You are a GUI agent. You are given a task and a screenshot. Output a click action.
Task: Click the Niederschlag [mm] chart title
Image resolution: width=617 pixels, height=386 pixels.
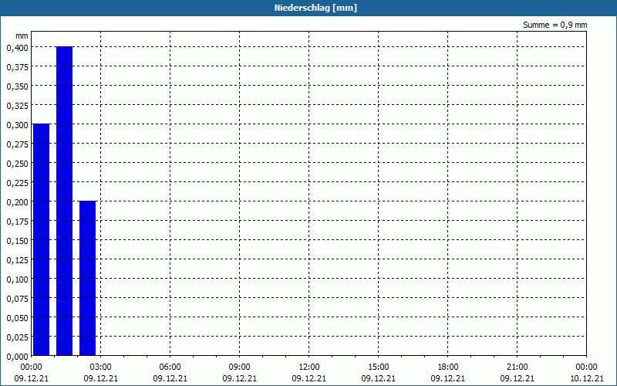315,8
